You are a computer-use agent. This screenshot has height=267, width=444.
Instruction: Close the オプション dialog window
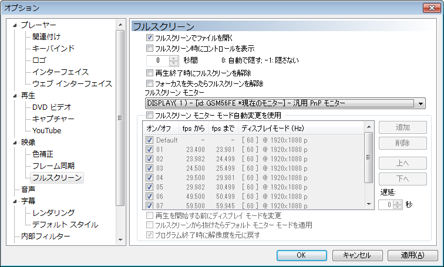coord(432,8)
